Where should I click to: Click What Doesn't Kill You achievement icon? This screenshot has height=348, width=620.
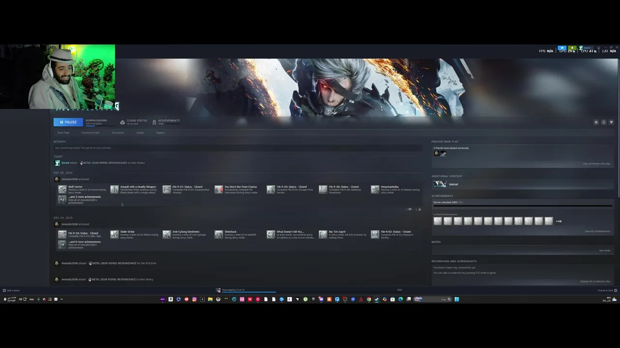coord(271,234)
